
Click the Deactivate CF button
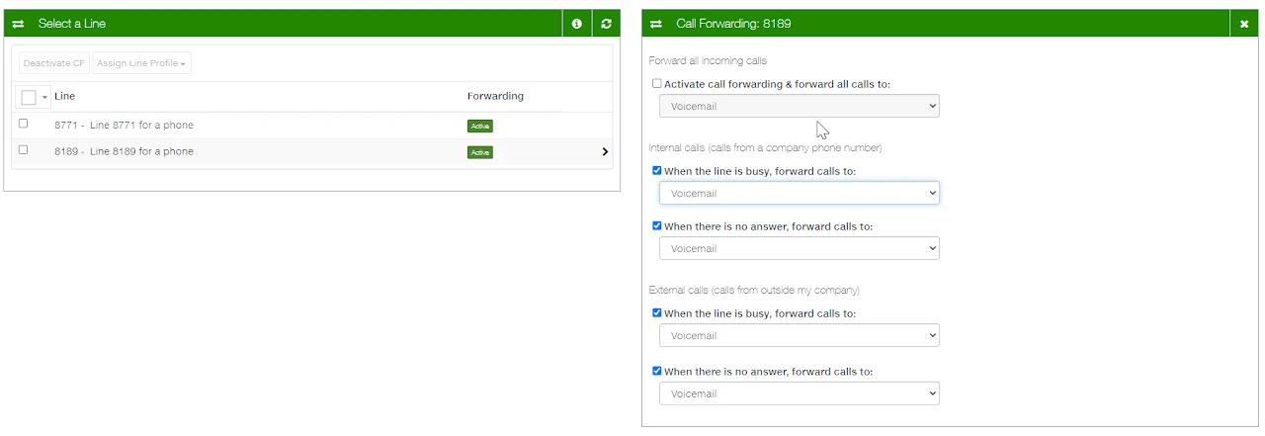pyautogui.click(x=54, y=63)
